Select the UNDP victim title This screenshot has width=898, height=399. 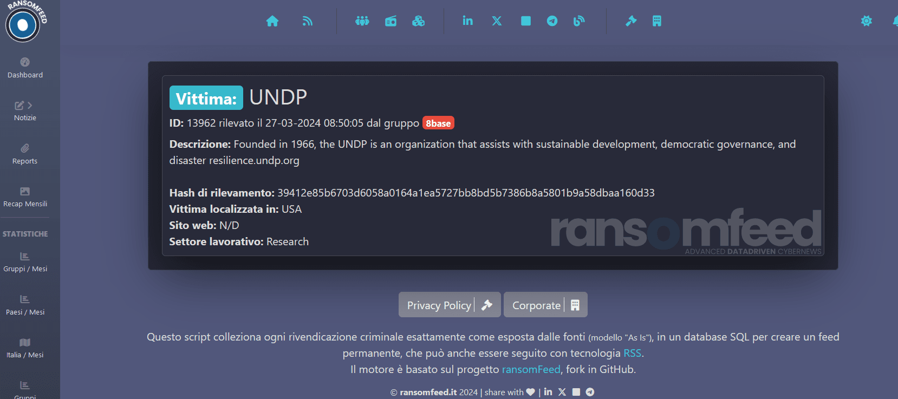pos(278,97)
